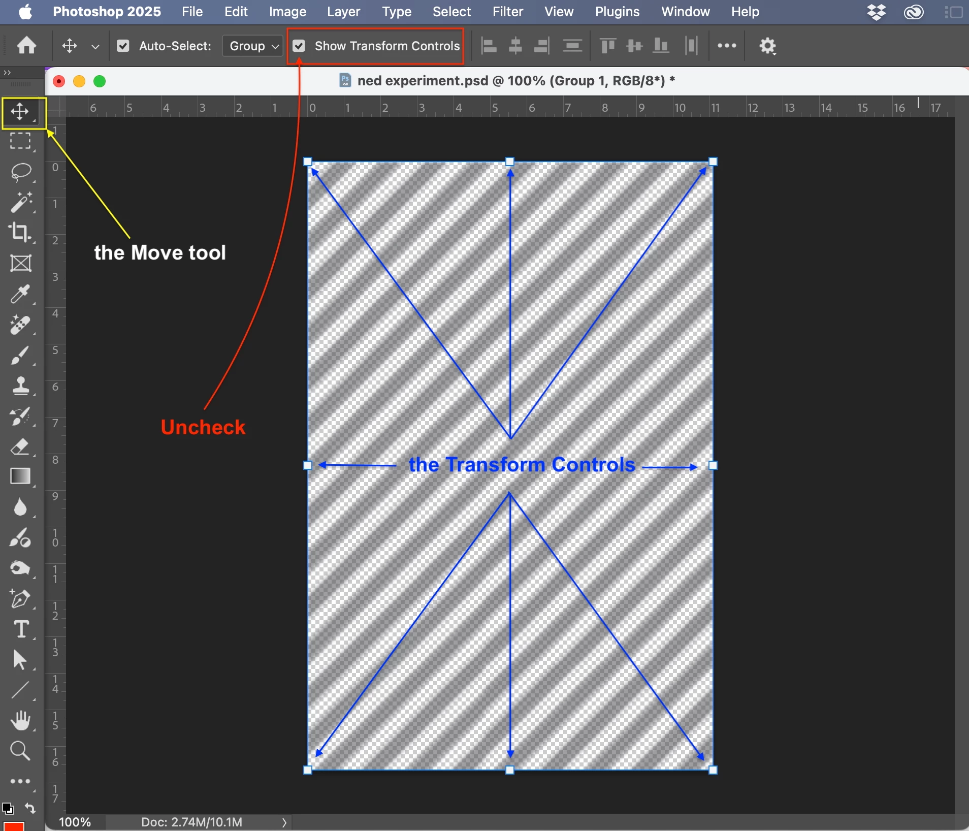Click distribute vertically icon
This screenshot has width=969, height=831.
point(572,46)
